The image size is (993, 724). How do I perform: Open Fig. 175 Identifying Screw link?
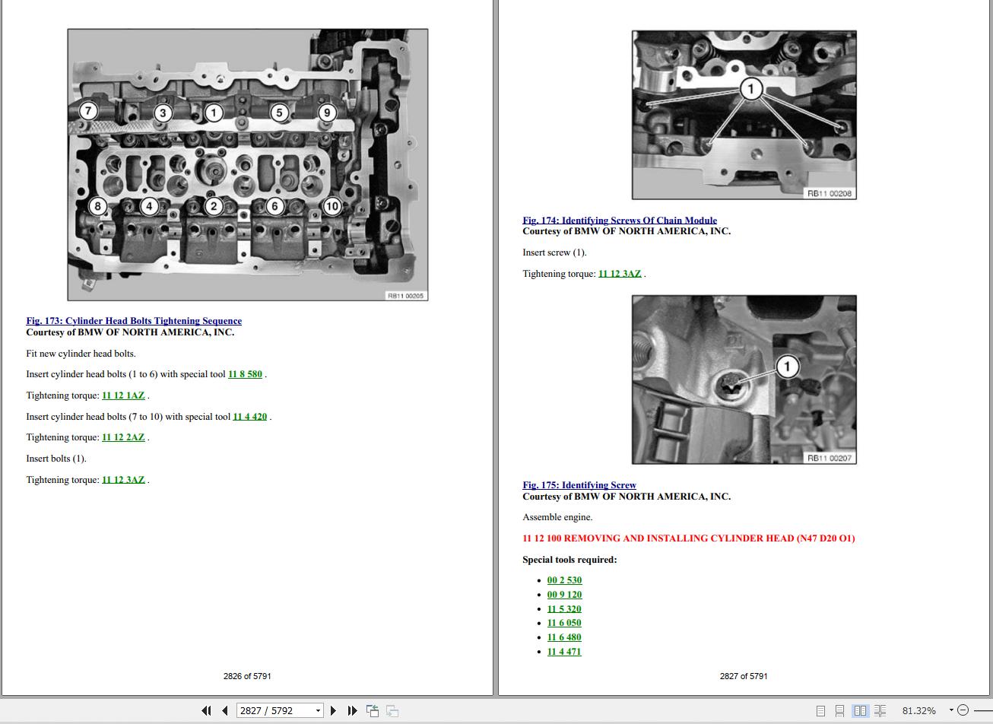579,485
